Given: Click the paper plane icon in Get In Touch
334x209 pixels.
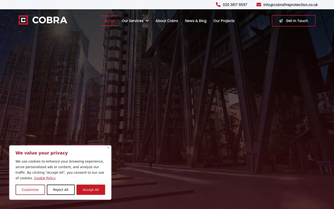Looking at the screenshot, I should [281, 21].
